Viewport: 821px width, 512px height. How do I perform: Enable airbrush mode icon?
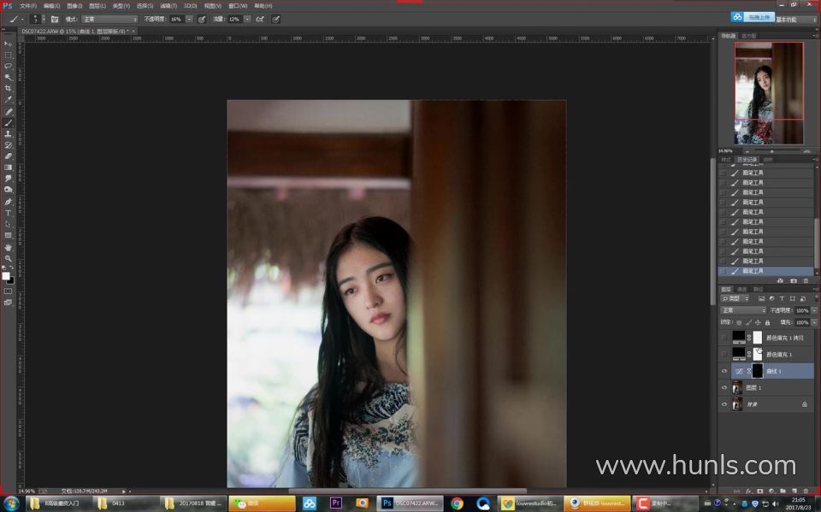point(260,20)
